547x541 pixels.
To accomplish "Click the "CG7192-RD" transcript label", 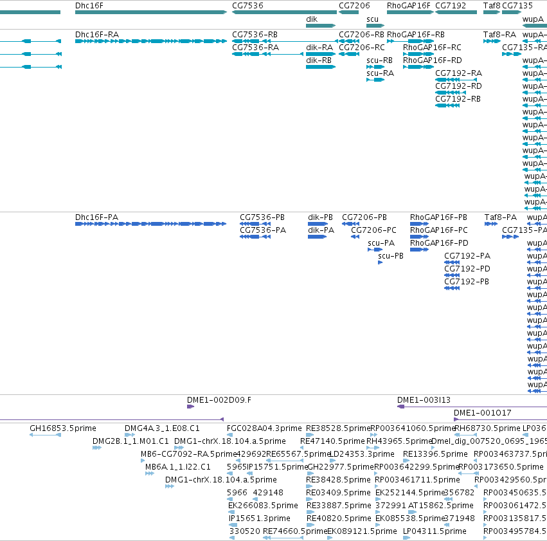I will (x=459, y=86).
